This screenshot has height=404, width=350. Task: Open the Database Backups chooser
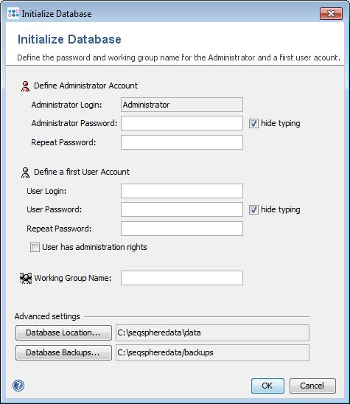(x=63, y=352)
